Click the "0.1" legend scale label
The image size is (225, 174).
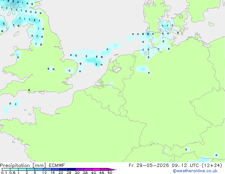[x=4, y=173]
